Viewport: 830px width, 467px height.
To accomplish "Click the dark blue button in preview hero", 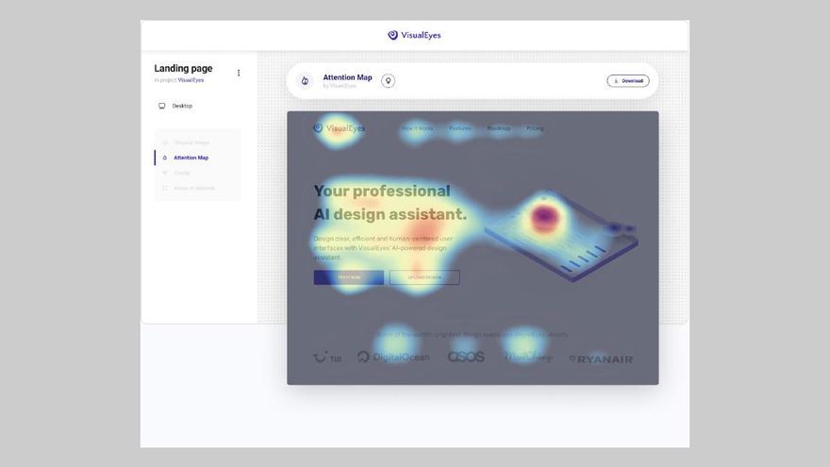I will pos(349,277).
